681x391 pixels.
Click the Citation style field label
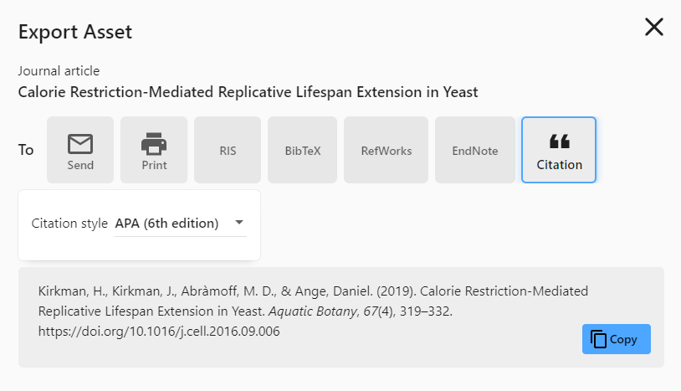pos(69,224)
